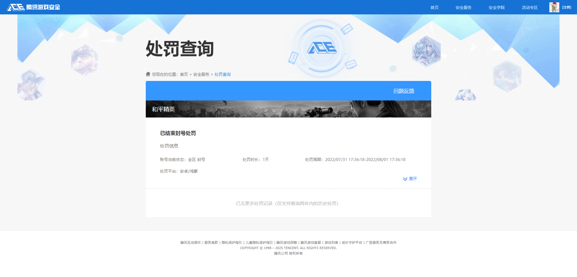577x277 pixels.
Task: Click the double-chevron icon next to 展开
Action: pos(405,179)
